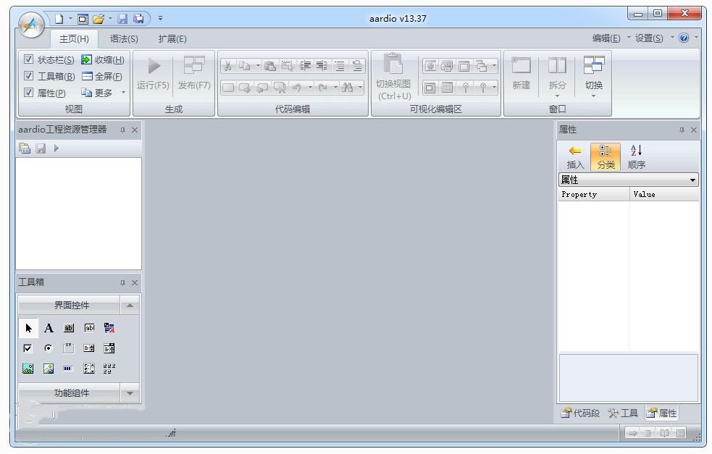Click the paste clipboard icon in code editing

[x=270, y=67]
